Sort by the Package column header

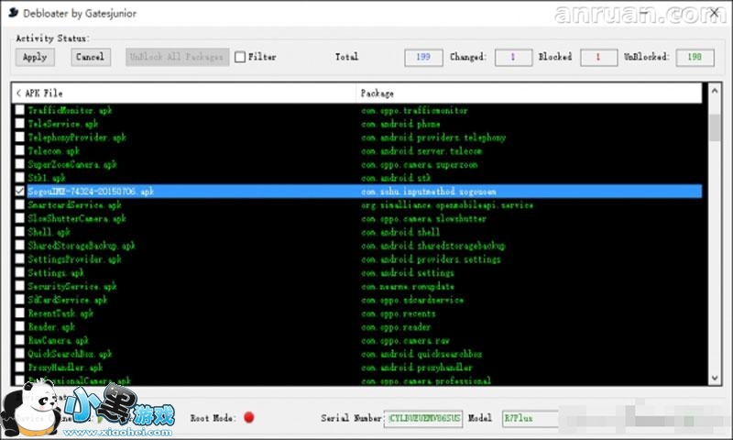click(x=527, y=93)
